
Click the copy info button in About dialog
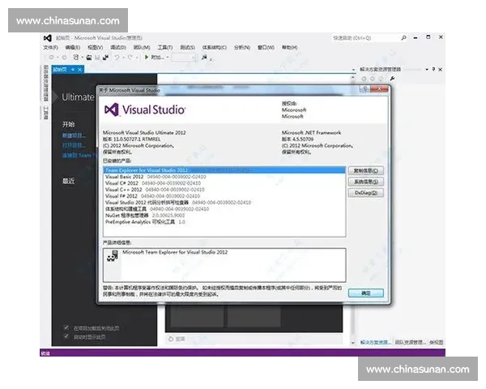[366, 171]
